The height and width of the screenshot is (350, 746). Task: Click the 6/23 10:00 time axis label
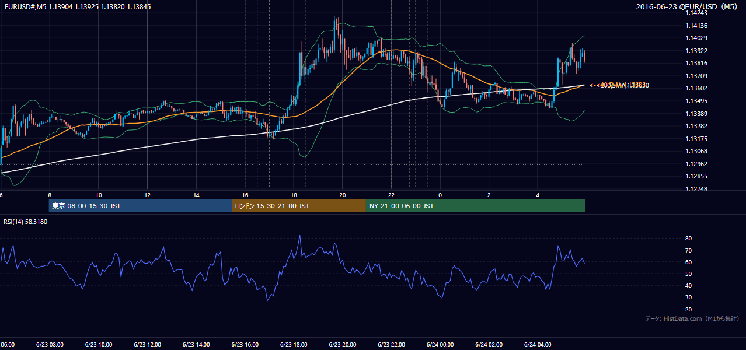click(99, 345)
